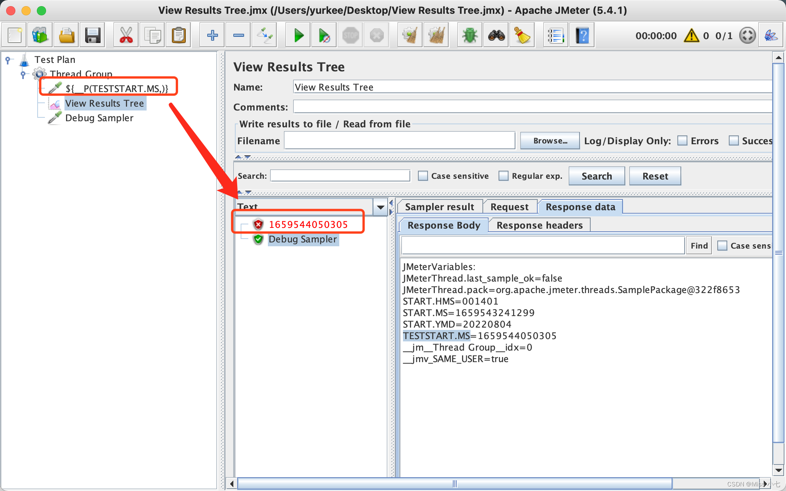Viewport: 786px width, 491px height.
Task: Open the Text renderer dropdown
Action: (x=380, y=207)
